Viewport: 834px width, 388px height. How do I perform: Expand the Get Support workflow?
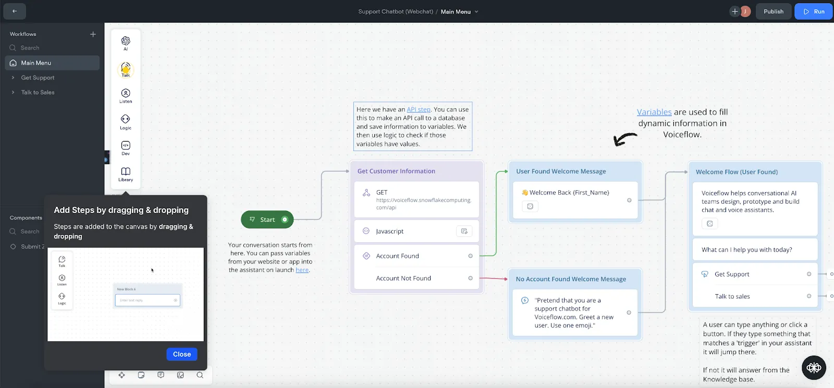[x=13, y=78]
